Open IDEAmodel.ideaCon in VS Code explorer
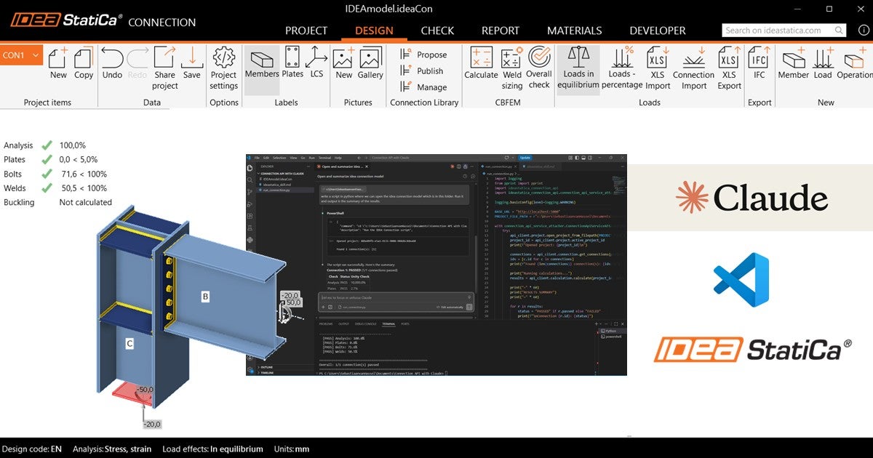Image resolution: width=873 pixels, height=458 pixels. coord(276,179)
